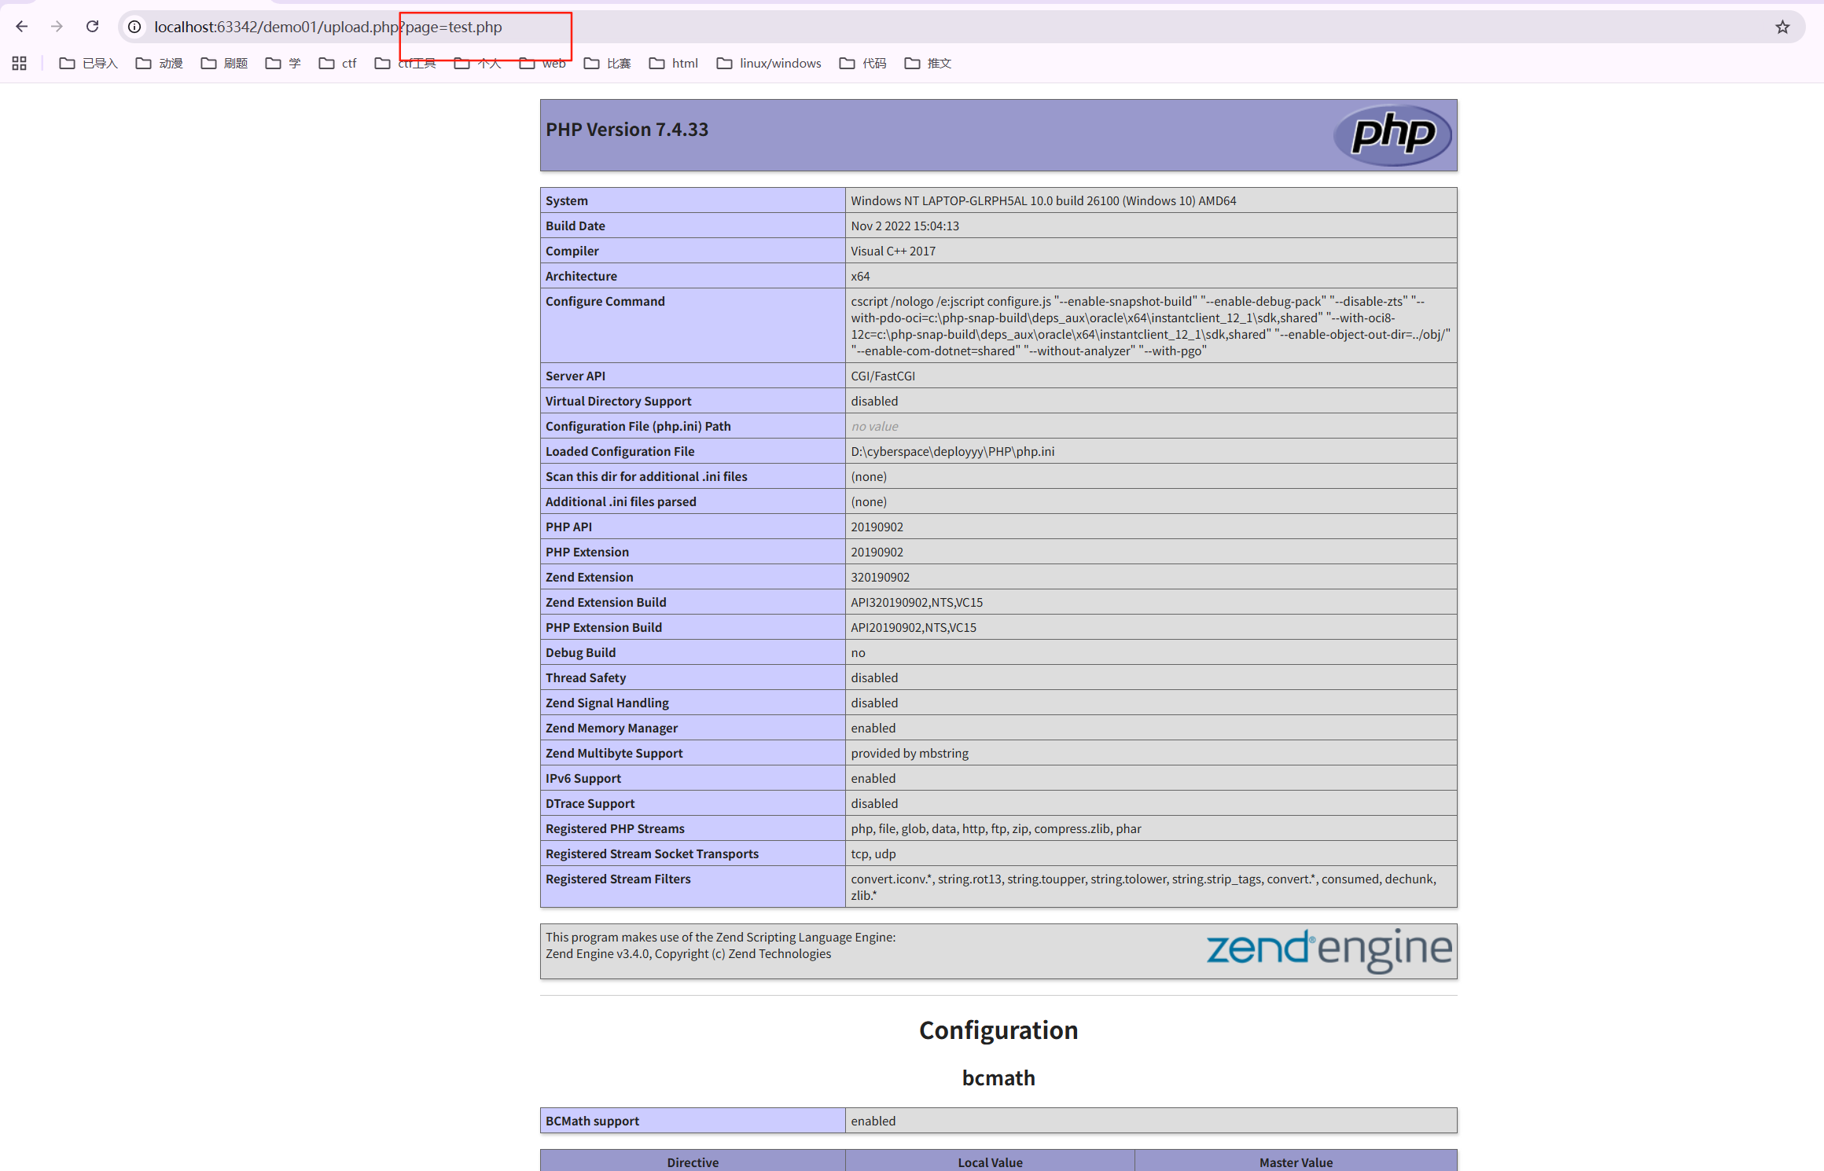The width and height of the screenshot is (1824, 1171).
Task: Open the linux/windows bookmark folder
Action: point(769,64)
